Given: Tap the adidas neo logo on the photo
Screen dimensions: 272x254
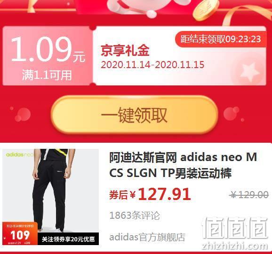Looking at the screenshot, I should click(19, 154).
